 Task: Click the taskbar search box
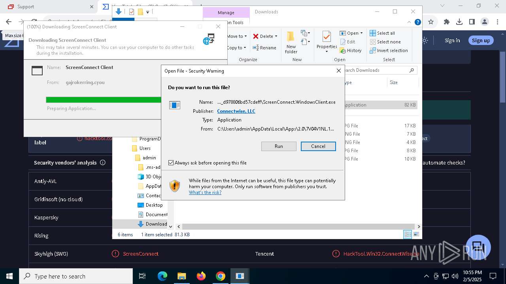click(76, 276)
